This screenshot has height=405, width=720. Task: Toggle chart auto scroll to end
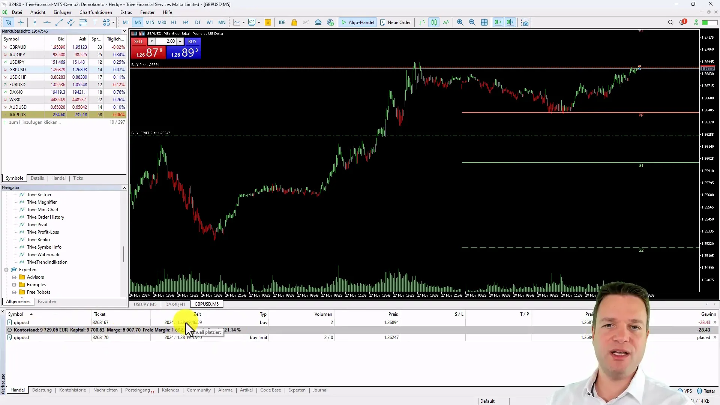498,22
